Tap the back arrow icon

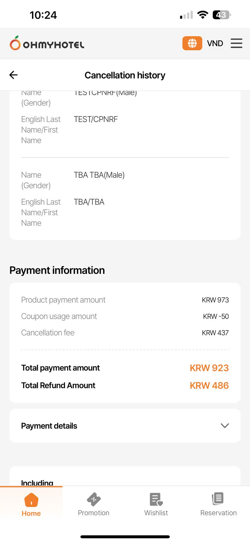14,75
